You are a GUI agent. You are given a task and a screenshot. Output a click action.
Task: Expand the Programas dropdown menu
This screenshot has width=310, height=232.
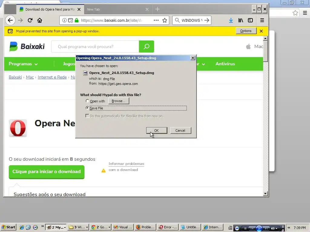click(23, 64)
